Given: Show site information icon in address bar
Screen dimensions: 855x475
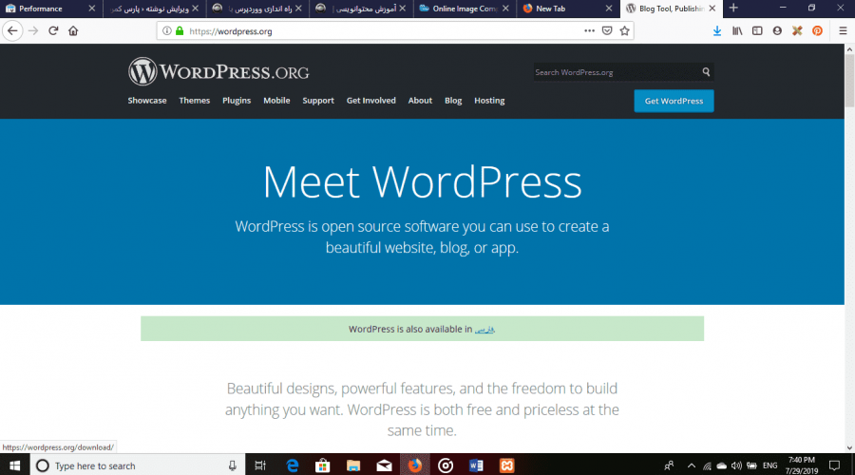Looking at the screenshot, I should (167, 31).
